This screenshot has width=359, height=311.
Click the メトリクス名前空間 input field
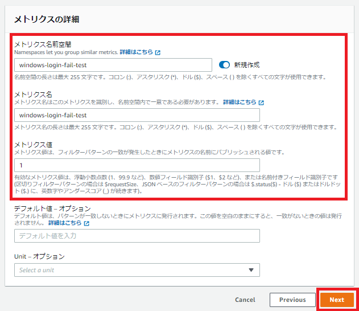[x=113, y=65]
